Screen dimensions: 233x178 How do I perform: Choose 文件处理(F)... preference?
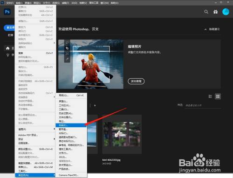click(71, 117)
